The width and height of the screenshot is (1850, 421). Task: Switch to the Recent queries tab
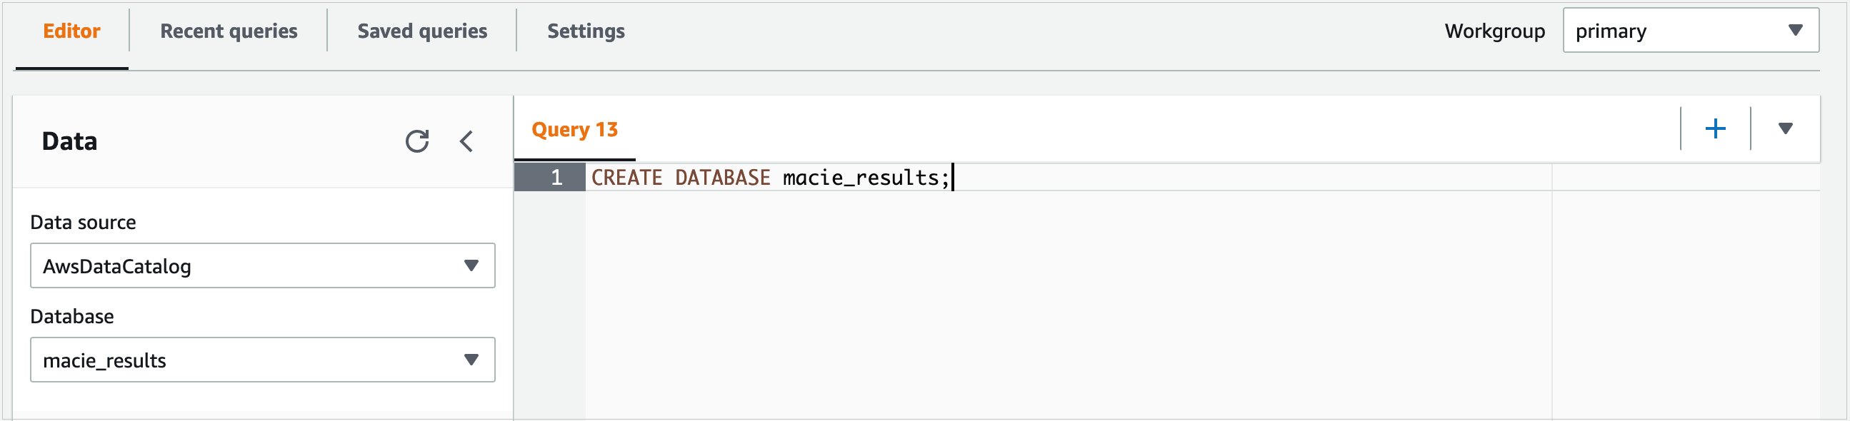pos(229,31)
